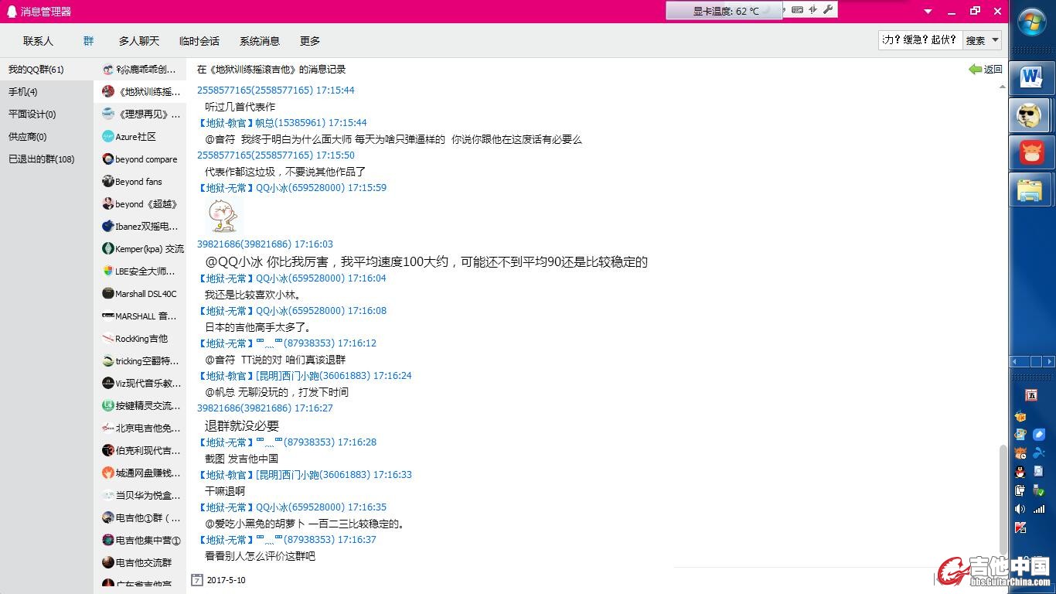Click sender QQ小冰(659528000) at 17:15:59
The image size is (1056, 594).
[292, 188]
